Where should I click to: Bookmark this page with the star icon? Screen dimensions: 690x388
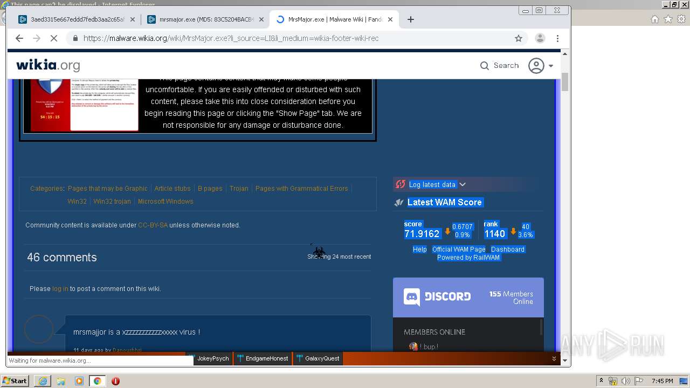tap(519, 38)
